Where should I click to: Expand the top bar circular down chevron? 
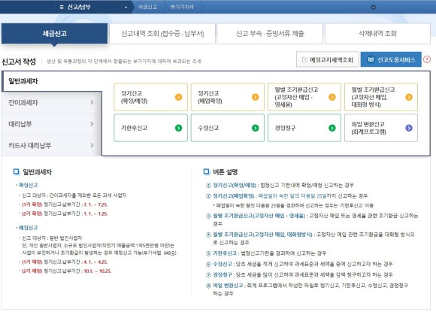click(x=373, y=8)
